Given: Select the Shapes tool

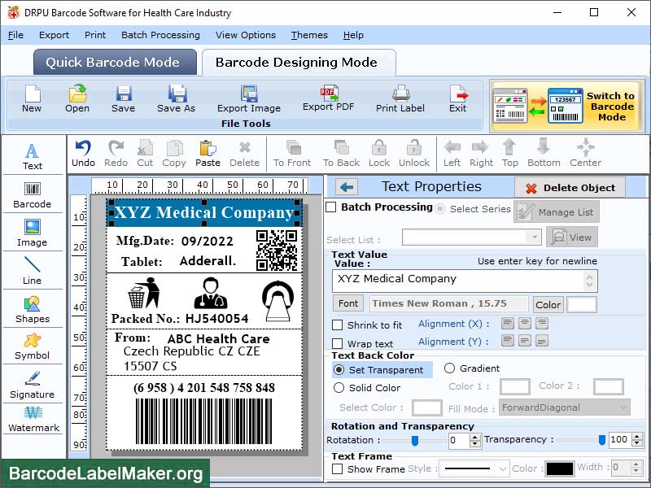Looking at the screenshot, I should coord(32,308).
